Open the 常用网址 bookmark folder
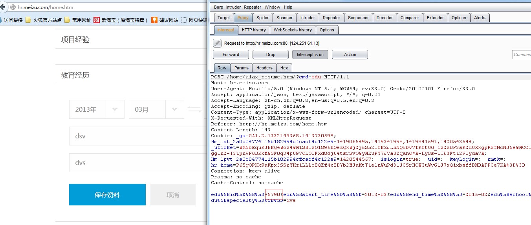The width and height of the screenshot is (531, 225). [78, 20]
